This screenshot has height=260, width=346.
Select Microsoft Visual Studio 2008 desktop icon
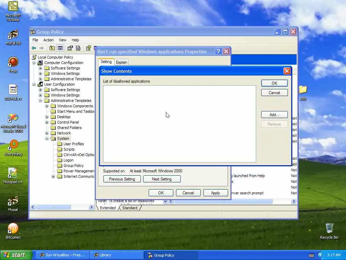(x=13, y=123)
